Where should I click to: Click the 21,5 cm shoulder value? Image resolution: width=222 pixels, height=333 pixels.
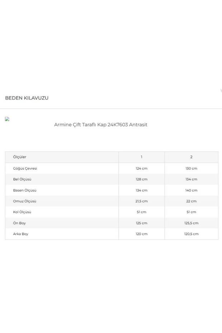pos(141,201)
